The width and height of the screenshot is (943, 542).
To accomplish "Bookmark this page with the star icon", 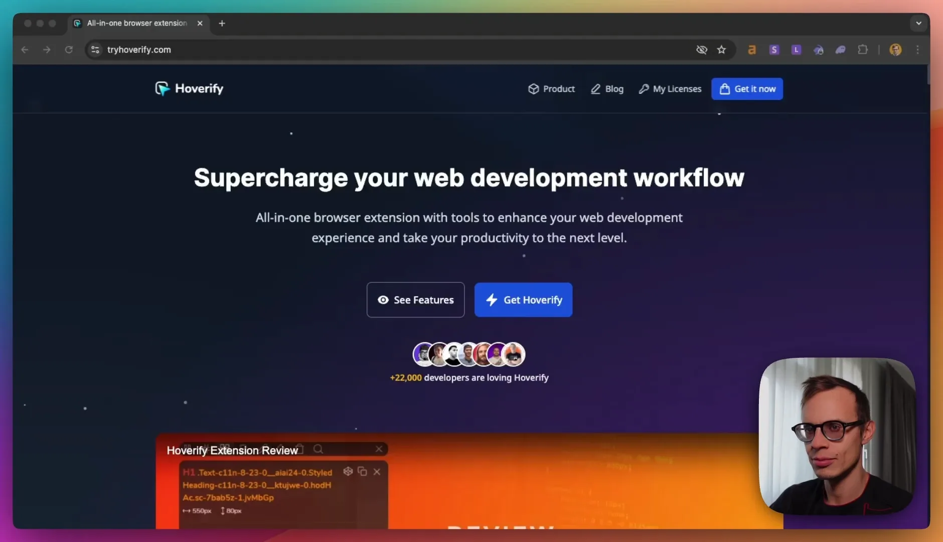I will [721, 50].
